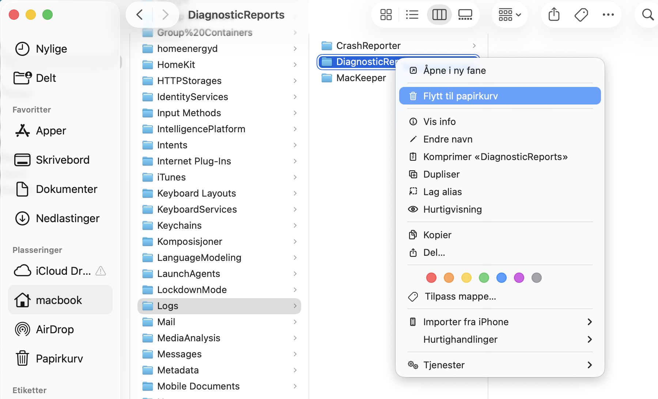Apply the green tag color

coord(484,278)
